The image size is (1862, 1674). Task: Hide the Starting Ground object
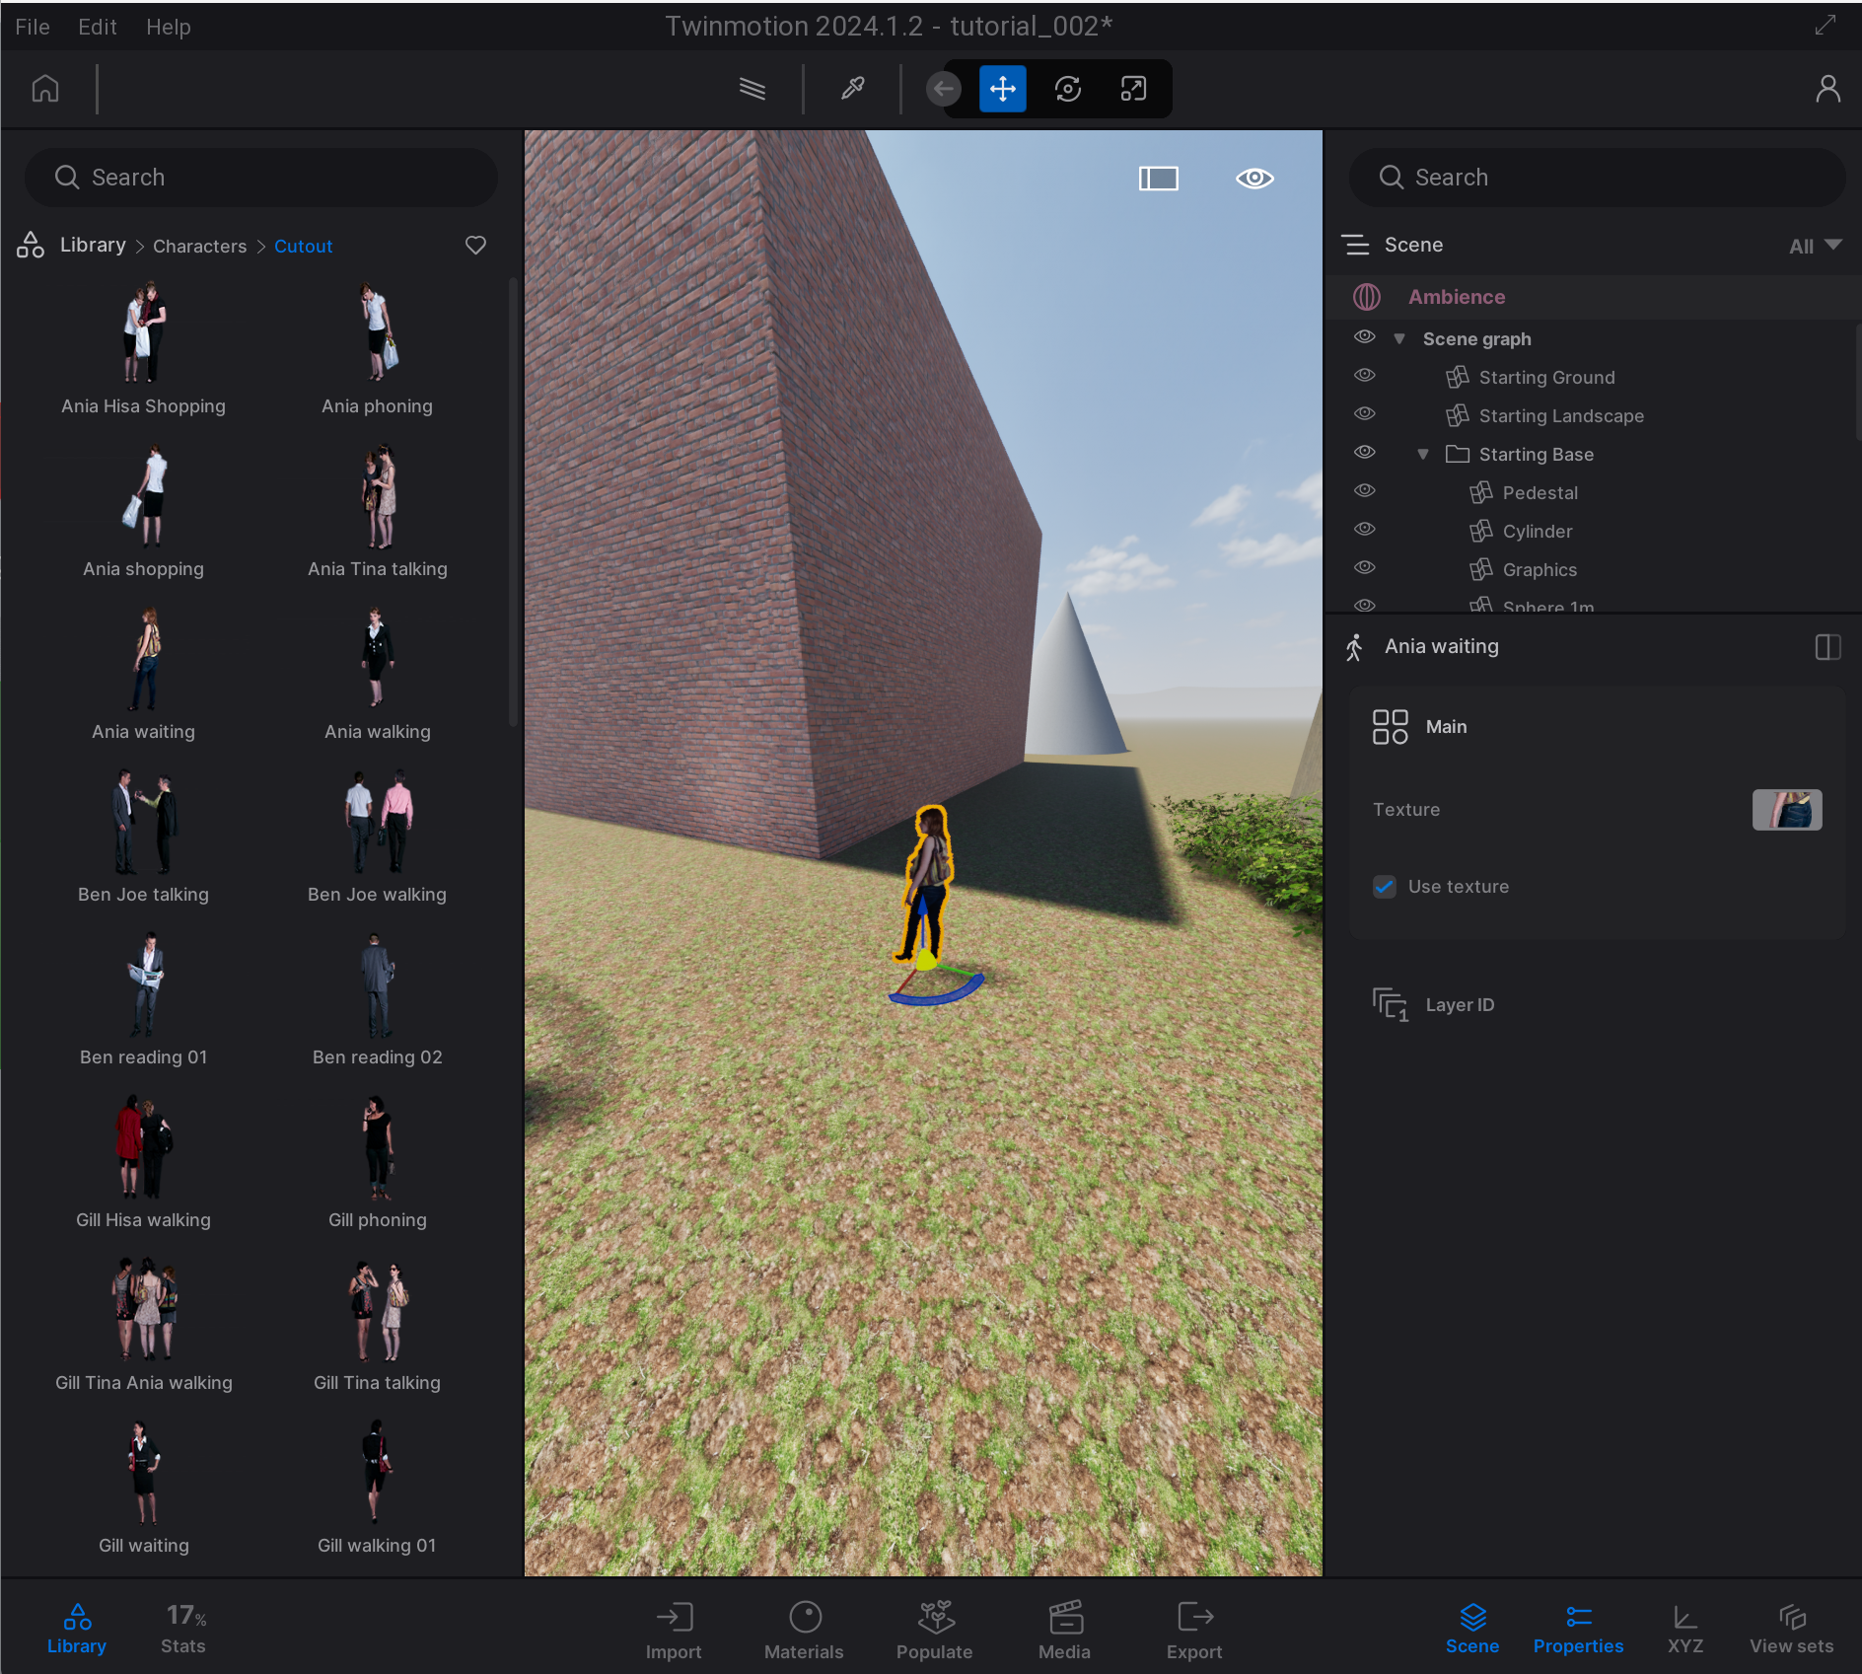click(x=1364, y=376)
